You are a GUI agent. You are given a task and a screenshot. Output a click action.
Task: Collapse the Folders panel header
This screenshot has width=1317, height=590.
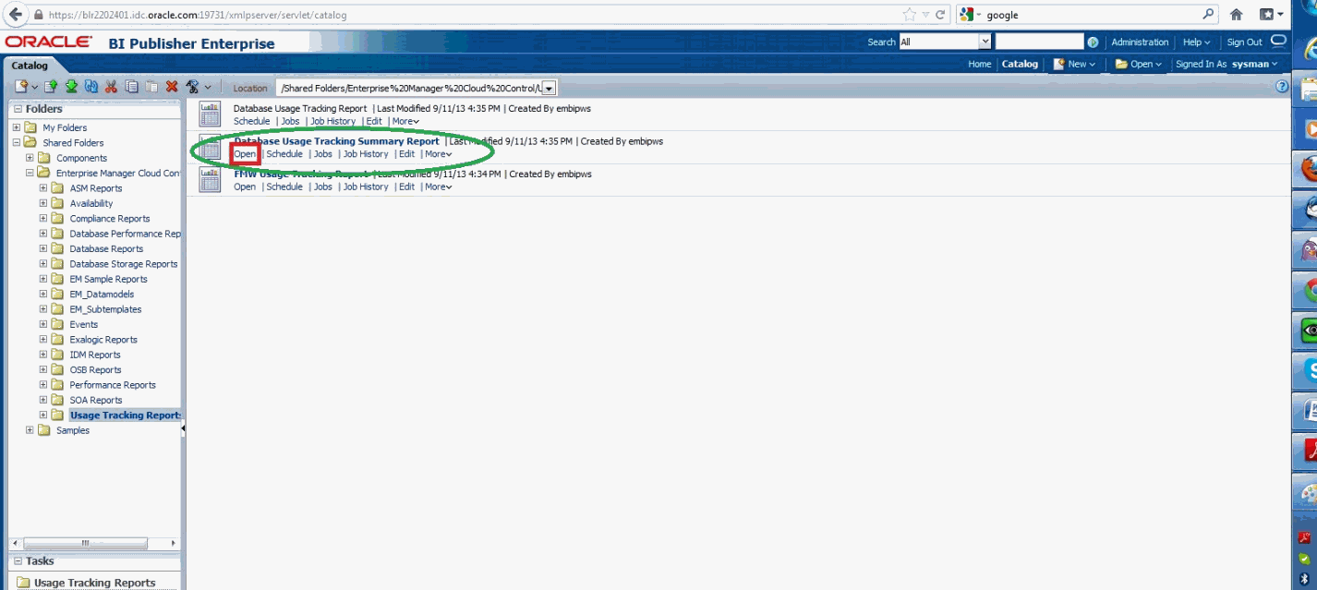(18, 109)
